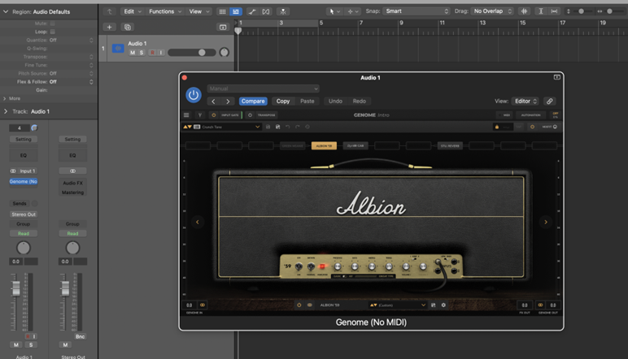
Task: Open the Genome hamburger menu
Action: pos(186,115)
